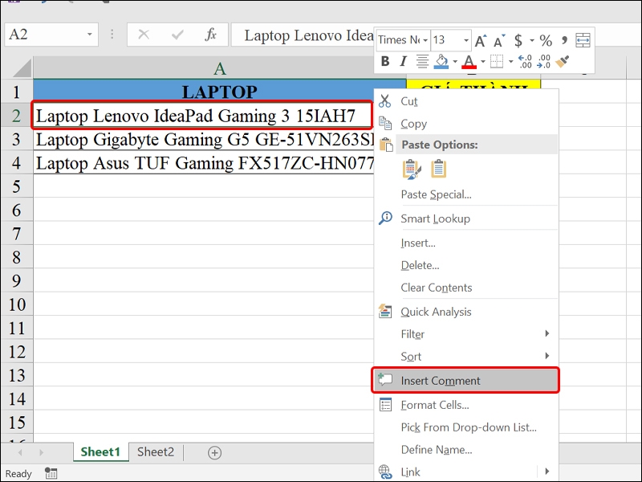Increase font size with the large A
Screen dimensions: 642x482
481,41
